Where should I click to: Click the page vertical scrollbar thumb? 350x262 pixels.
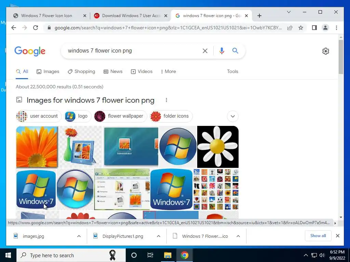pos(341,57)
